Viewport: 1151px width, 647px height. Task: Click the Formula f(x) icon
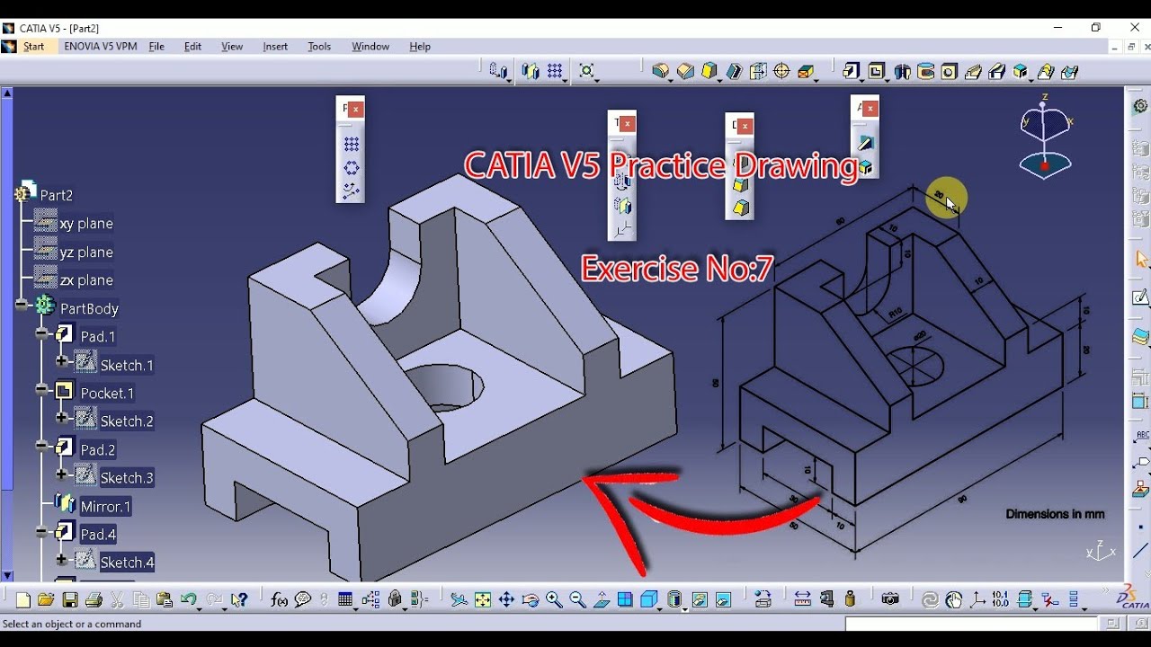click(x=279, y=599)
